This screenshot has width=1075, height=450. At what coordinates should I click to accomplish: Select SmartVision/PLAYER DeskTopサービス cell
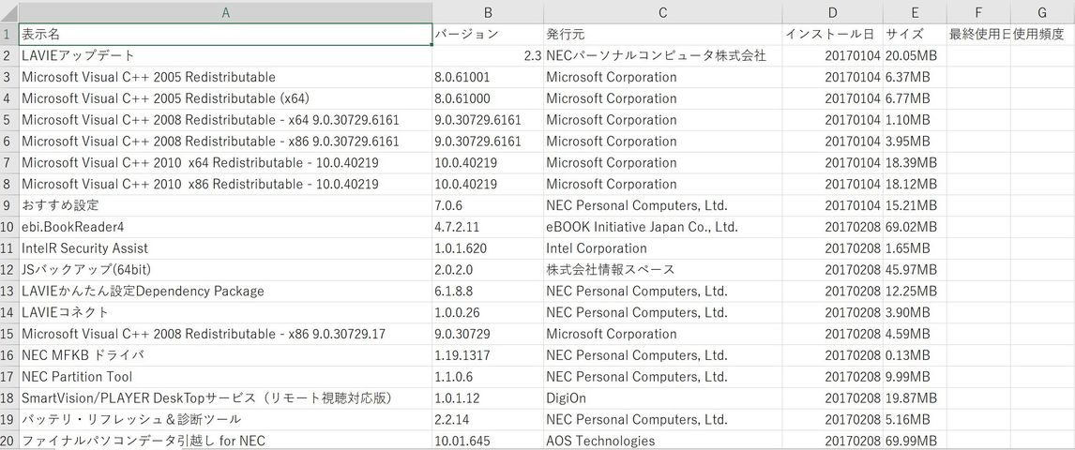click(x=225, y=397)
